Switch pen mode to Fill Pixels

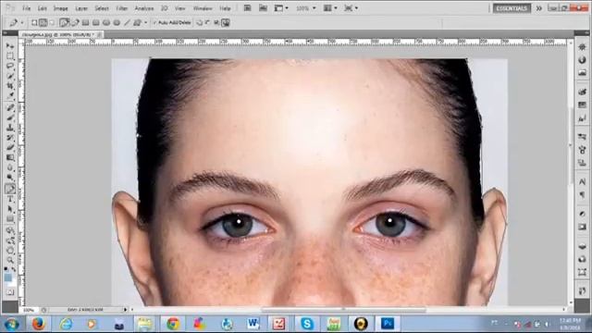coord(52,22)
